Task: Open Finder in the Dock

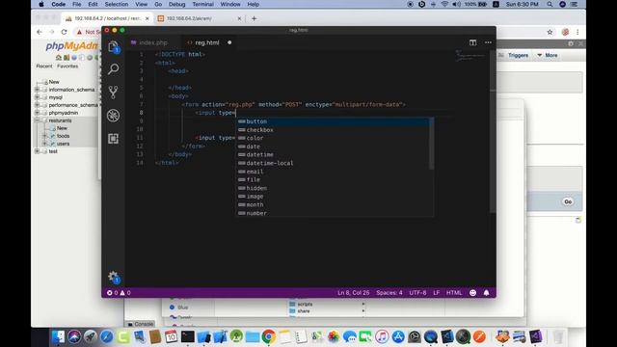Action: [x=58, y=336]
